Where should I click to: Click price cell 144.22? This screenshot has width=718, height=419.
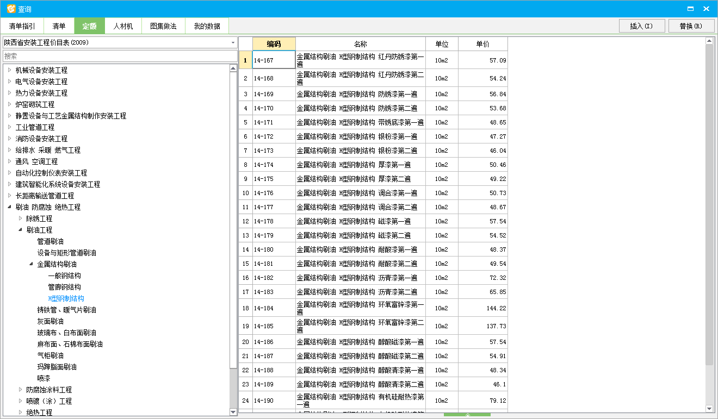click(482, 308)
